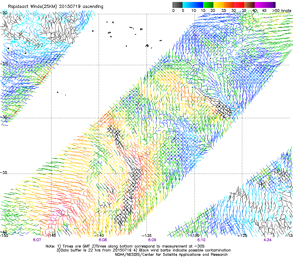This screenshot has height=257, width=293.
Task: Click the '-140' longitude axis label
Action: pos(99,235)
